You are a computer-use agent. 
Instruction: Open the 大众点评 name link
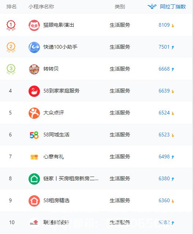click(x=53, y=113)
